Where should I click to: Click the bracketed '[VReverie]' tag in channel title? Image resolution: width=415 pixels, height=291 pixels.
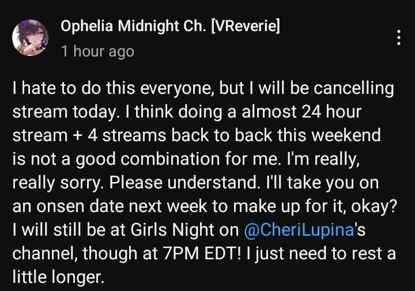coord(246,27)
